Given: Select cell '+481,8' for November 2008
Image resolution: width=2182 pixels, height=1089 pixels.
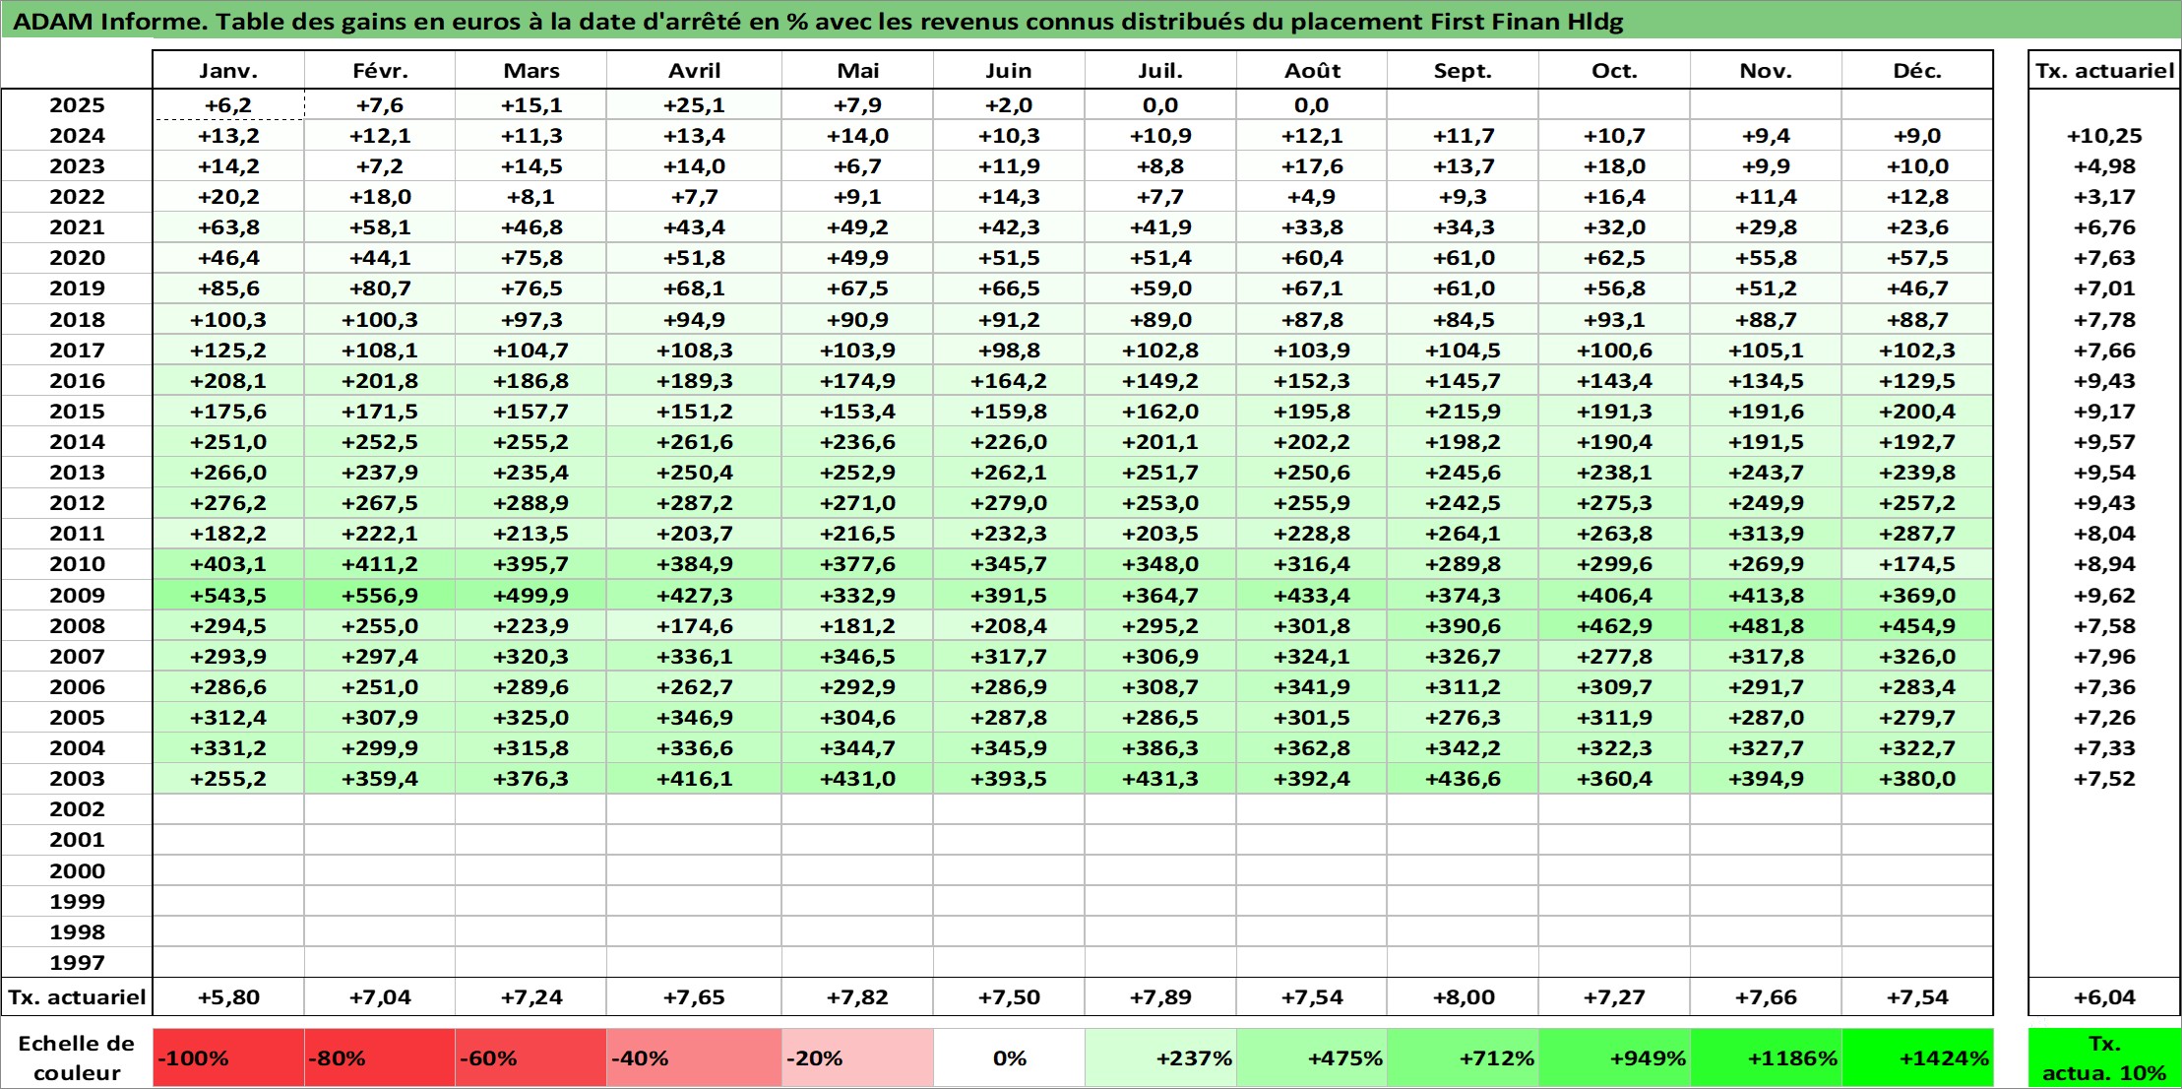Looking at the screenshot, I should (1766, 626).
